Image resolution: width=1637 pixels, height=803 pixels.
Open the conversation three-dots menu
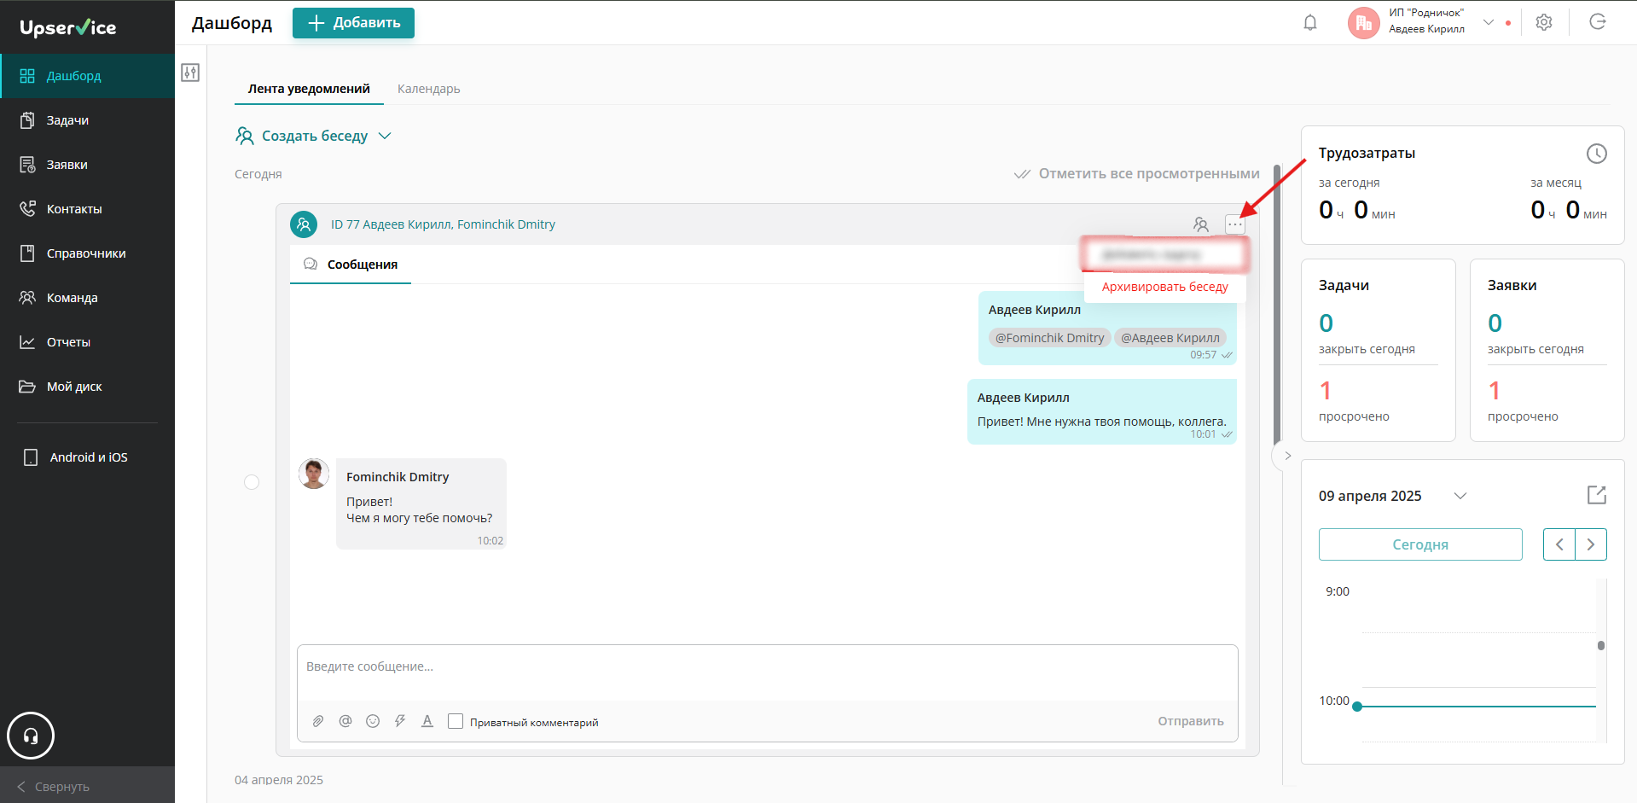[x=1234, y=224]
